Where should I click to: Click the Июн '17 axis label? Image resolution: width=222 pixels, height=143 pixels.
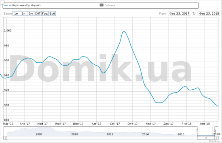coord(61,124)
